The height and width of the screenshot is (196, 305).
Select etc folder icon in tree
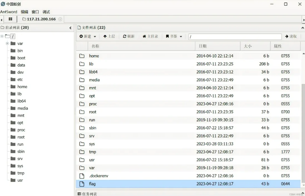[x=13, y=79]
